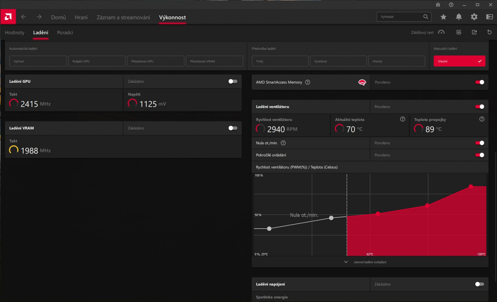Enable the Ladění GPU toggle

[x=233, y=81]
